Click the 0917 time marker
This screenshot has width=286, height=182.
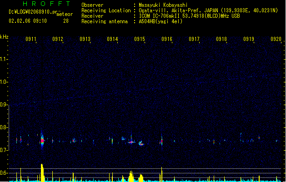tap(194, 39)
